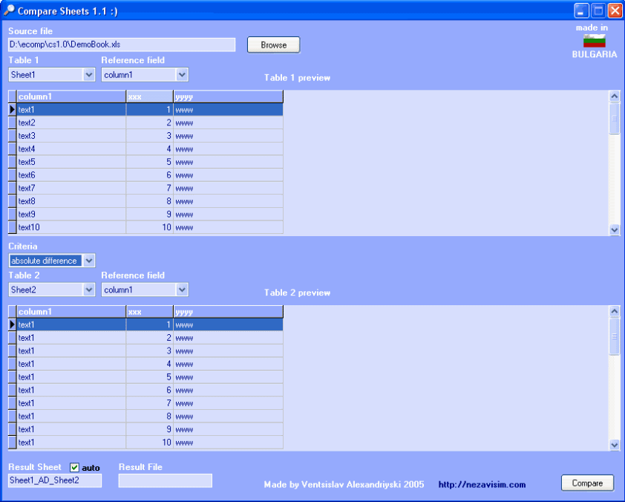Expand the Criteria absolute difference dropdown
This screenshot has width=625, height=502.
89,261
